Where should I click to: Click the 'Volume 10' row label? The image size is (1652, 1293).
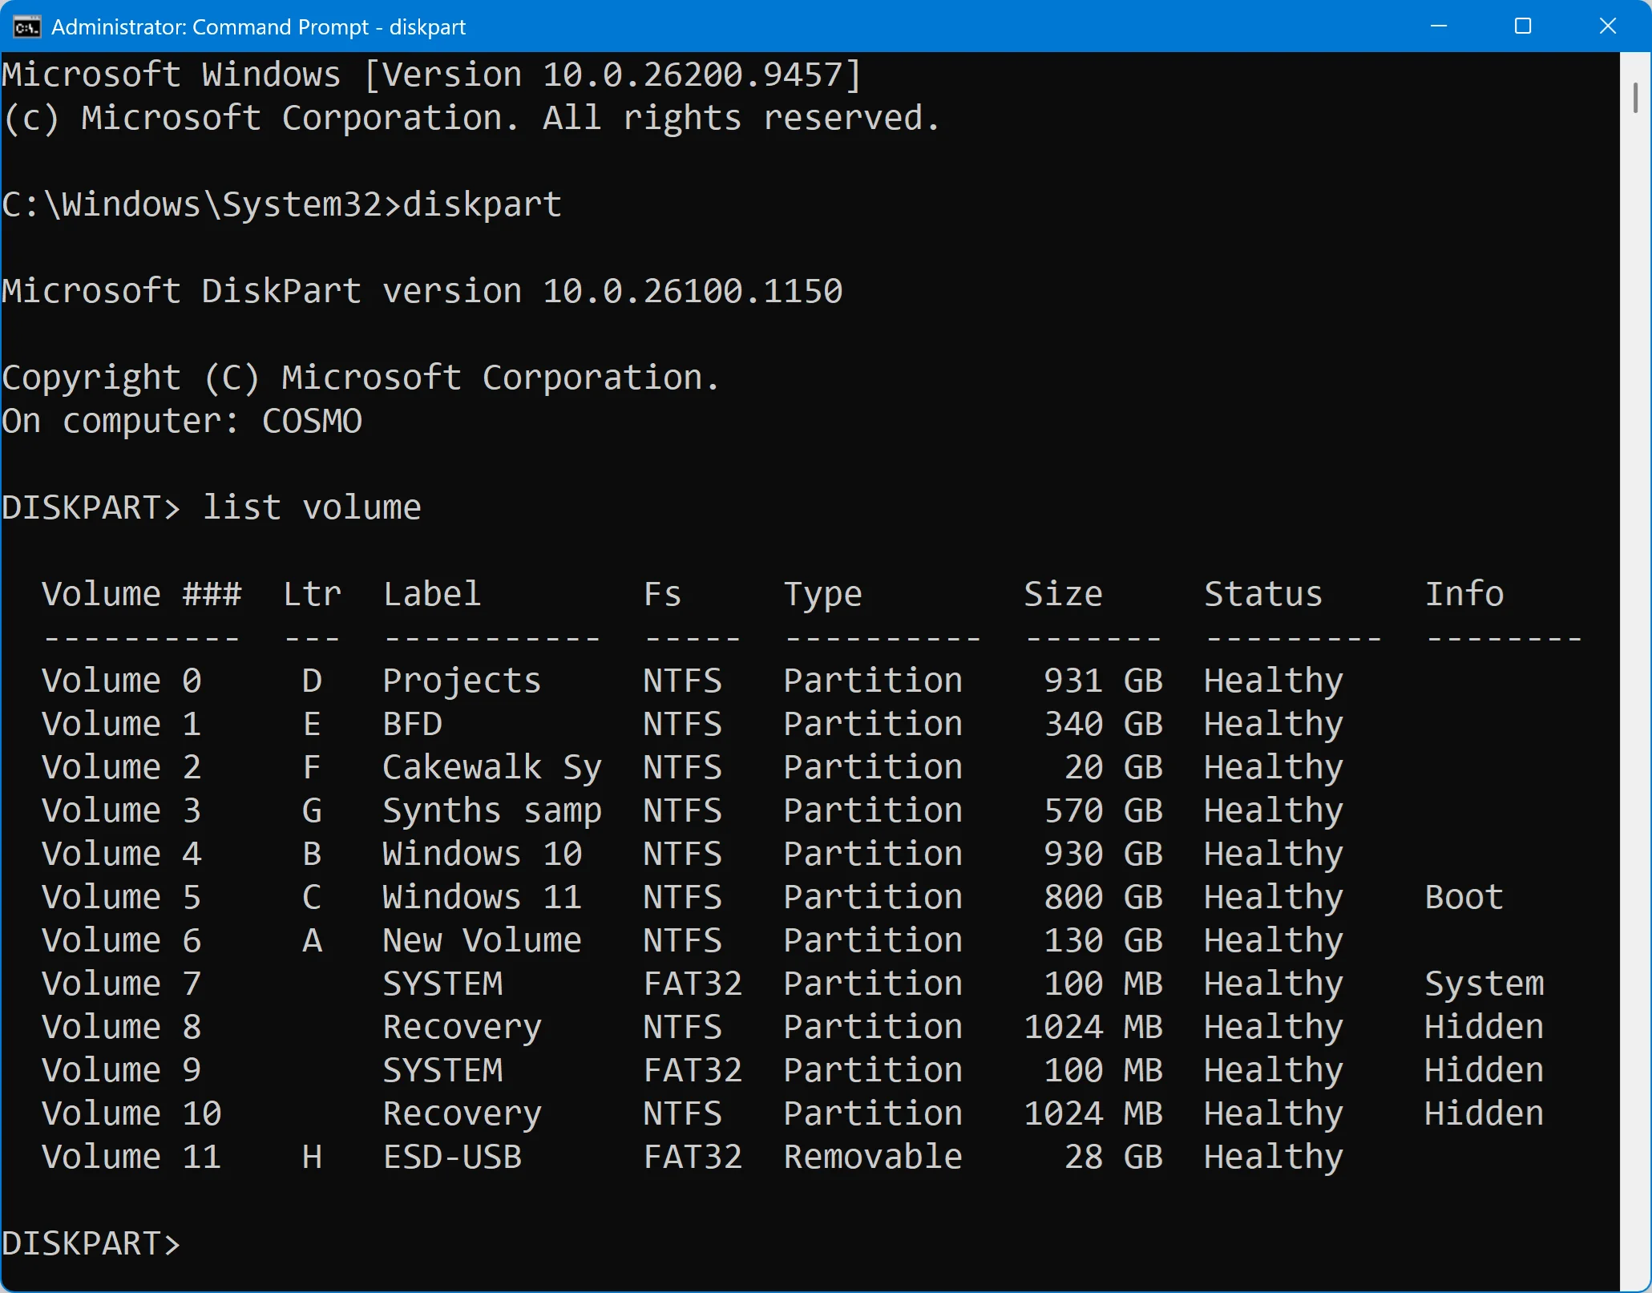[131, 1113]
